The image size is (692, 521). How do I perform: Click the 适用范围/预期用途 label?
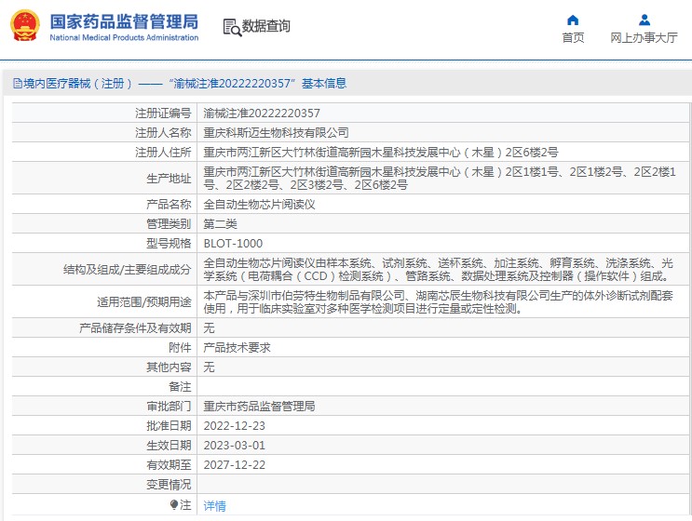(x=143, y=302)
